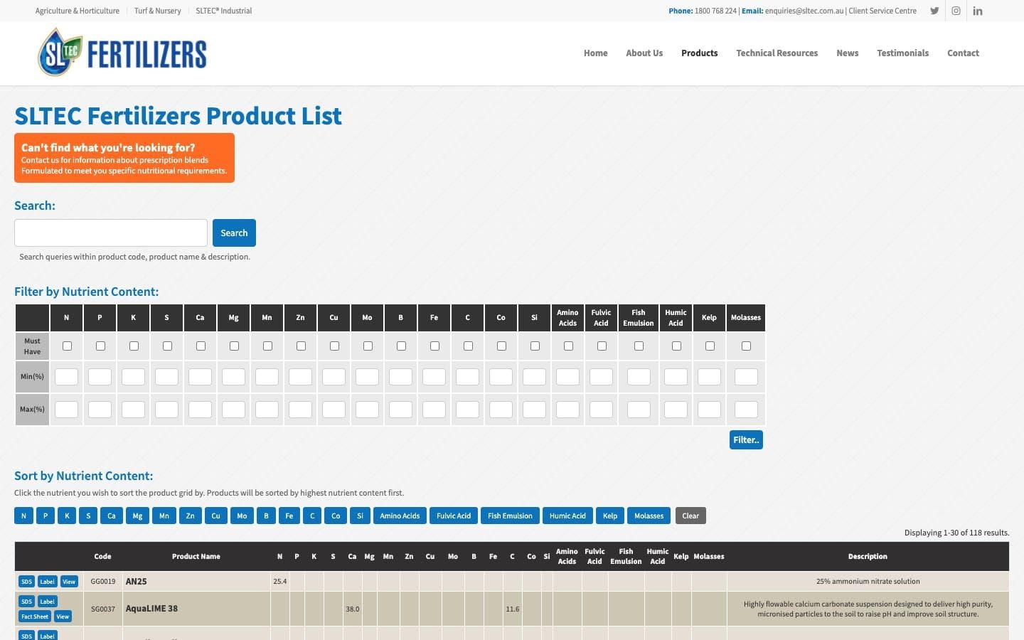Viewport: 1024px width, 640px height.
Task: Click the orange prescription blends banner
Action: [x=124, y=158]
